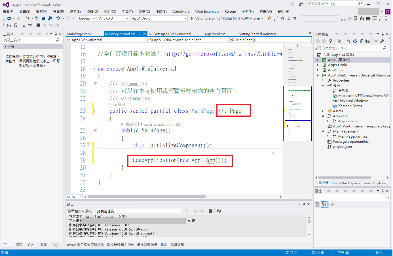393x256 pixels.
Task: Click the Categorized icon in Properties panel
Action: [x=318, y=204]
